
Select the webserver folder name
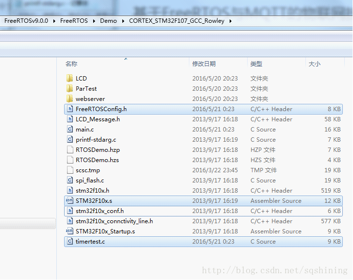[x=90, y=99]
